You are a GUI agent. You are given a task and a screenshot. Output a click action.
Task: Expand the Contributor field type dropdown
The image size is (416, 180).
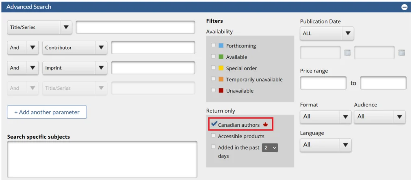click(x=75, y=48)
